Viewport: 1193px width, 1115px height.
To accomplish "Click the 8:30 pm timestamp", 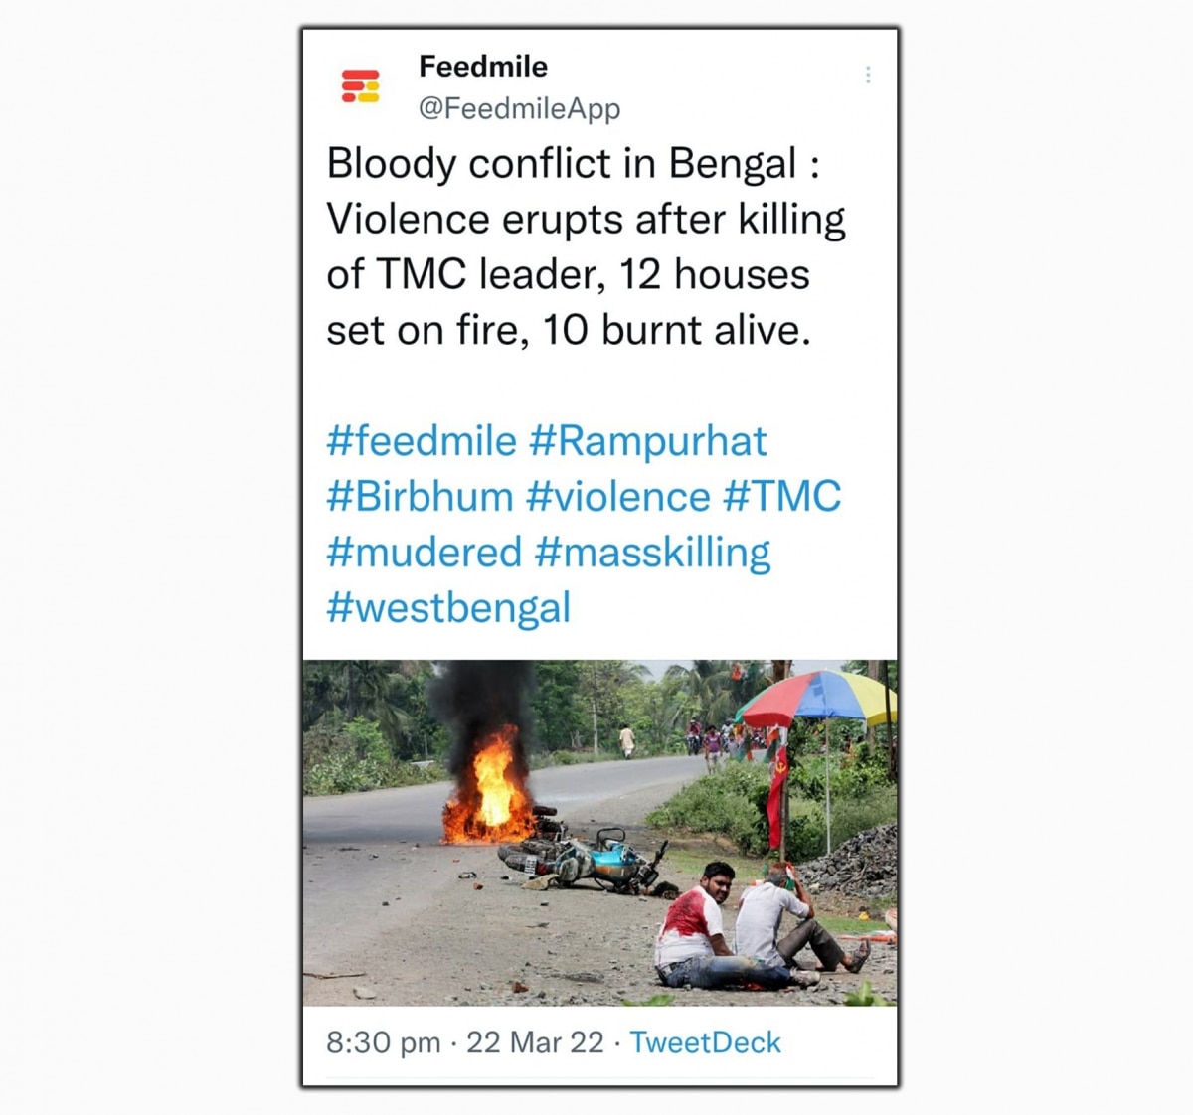I will [x=383, y=1042].
